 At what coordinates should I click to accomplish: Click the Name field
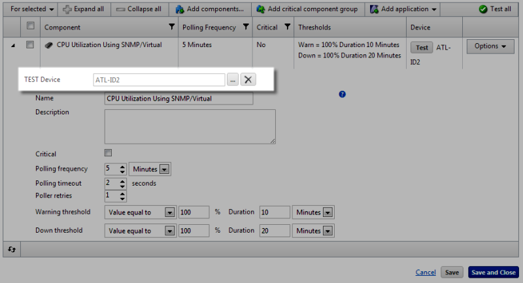click(178, 99)
